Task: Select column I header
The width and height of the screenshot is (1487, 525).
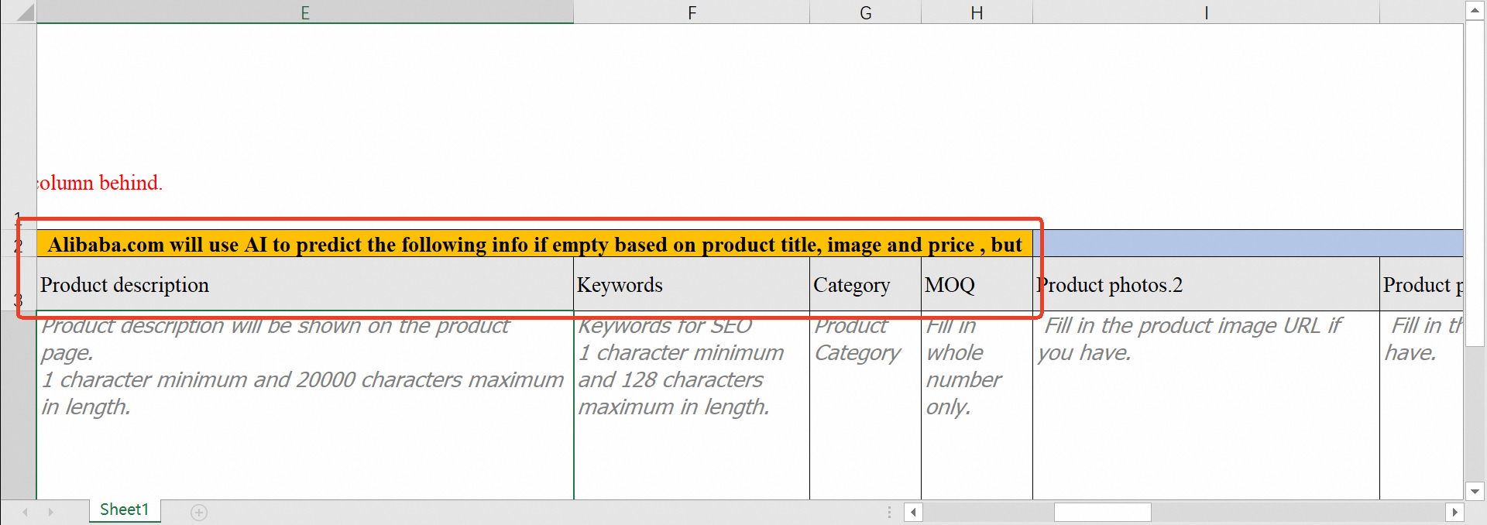Action: tap(1206, 12)
